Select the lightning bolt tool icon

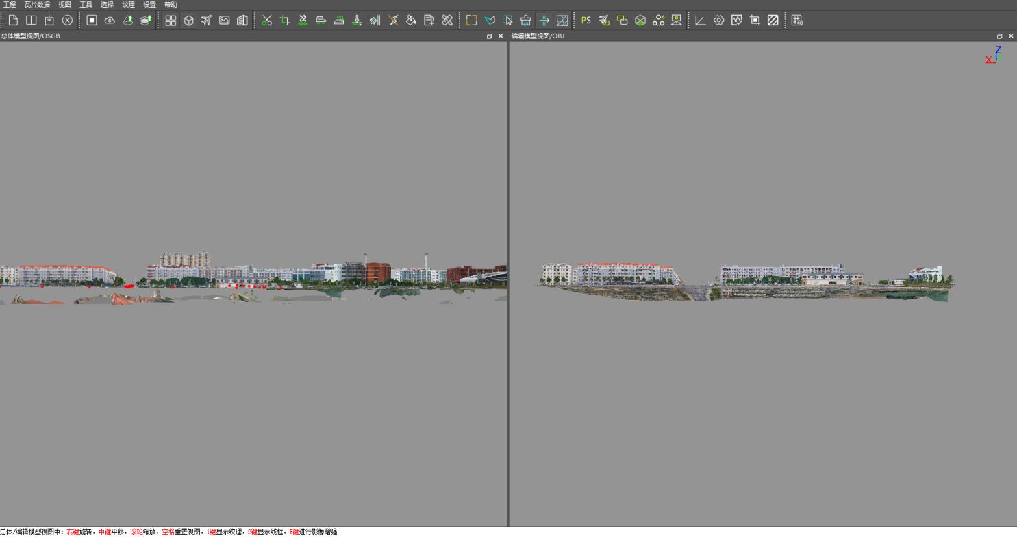(x=393, y=21)
